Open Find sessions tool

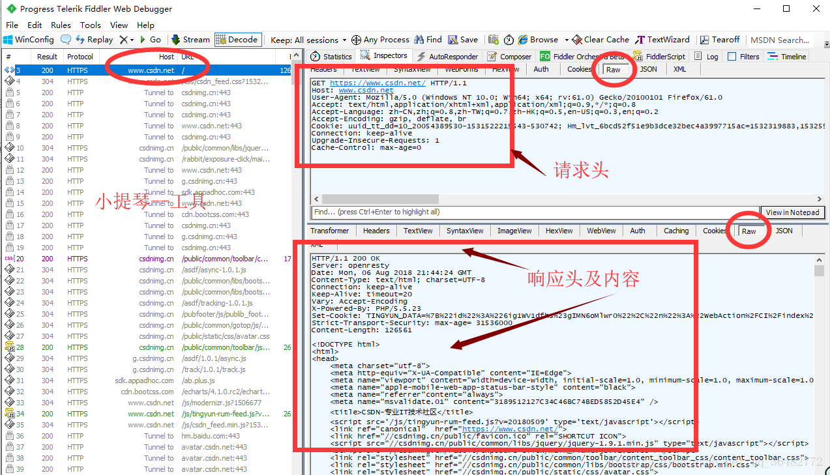pyautogui.click(x=428, y=40)
